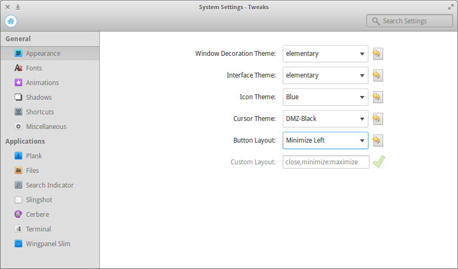The height and width of the screenshot is (269, 458).
Task: Open Slingshot settings page
Action: [x=50, y=200]
